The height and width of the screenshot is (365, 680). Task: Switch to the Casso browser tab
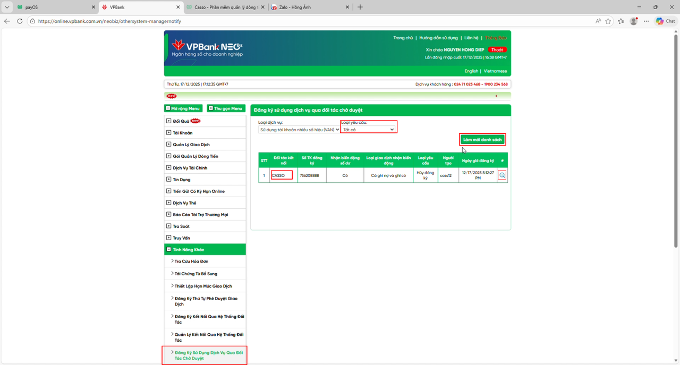(223, 7)
